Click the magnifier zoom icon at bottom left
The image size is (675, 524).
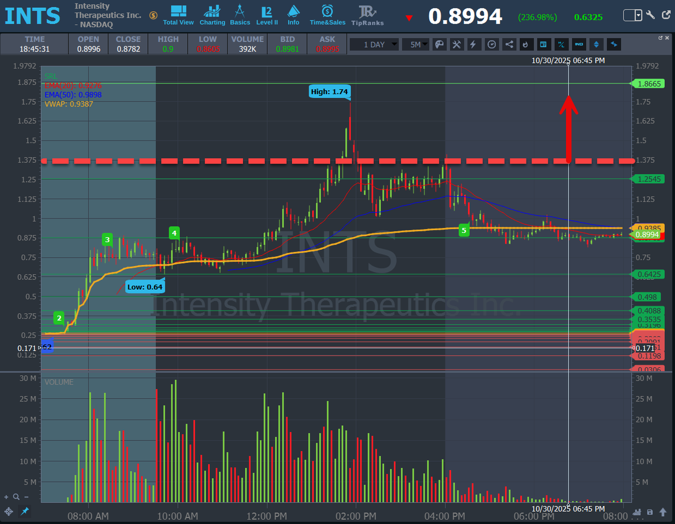pyautogui.click(x=16, y=497)
